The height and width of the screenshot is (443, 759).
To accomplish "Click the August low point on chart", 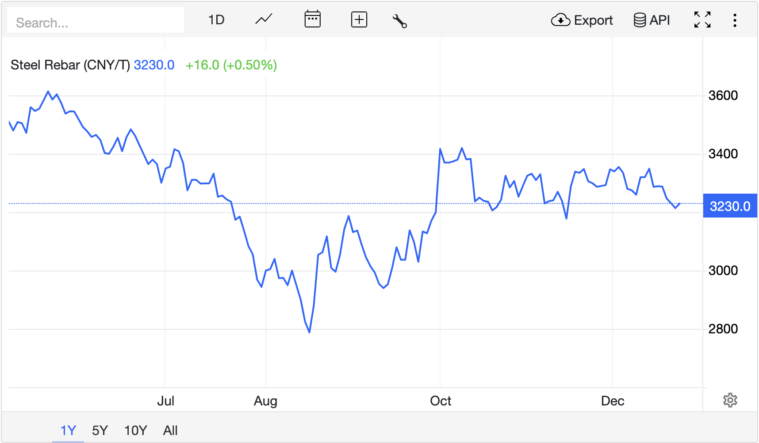I will [309, 332].
